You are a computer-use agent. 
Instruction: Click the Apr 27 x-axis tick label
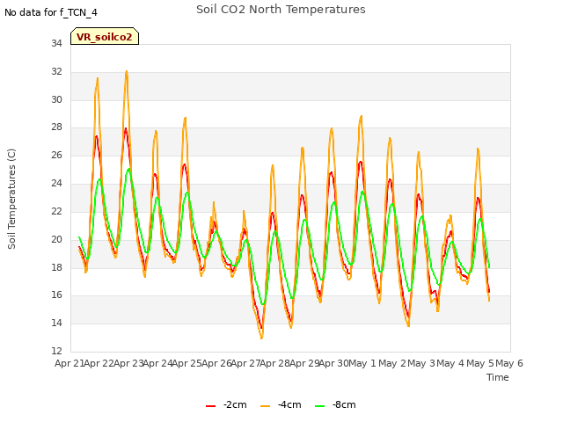[x=245, y=363]
